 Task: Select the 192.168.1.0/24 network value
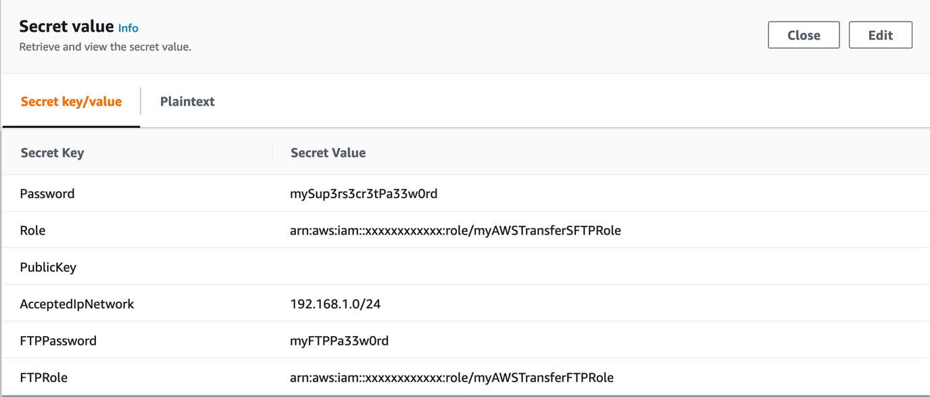[x=335, y=304]
